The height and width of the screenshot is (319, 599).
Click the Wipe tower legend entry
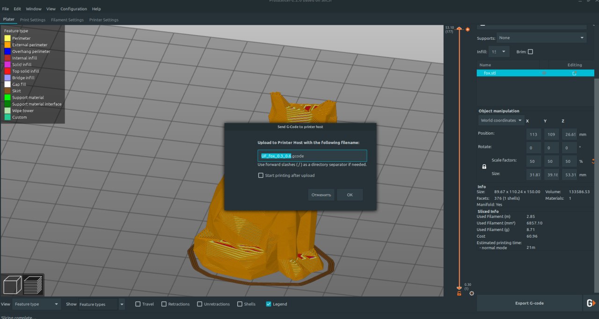(19, 111)
